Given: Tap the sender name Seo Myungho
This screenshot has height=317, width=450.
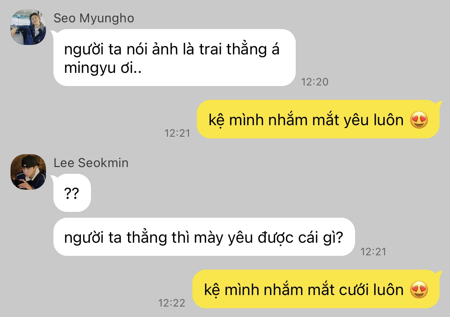Looking at the screenshot, I should pos(94,18).
